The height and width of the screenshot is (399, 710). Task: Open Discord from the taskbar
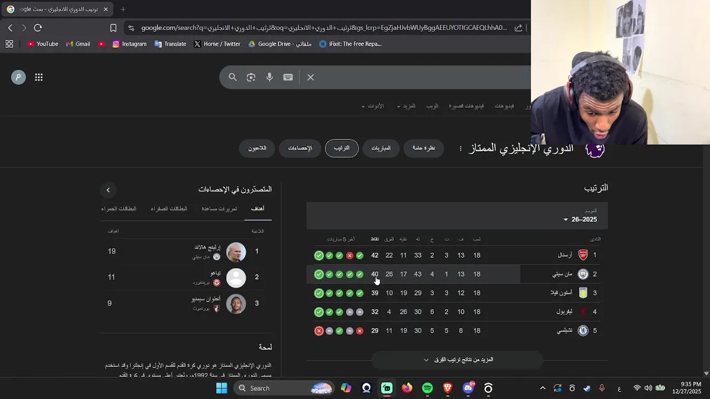(468, 388)
